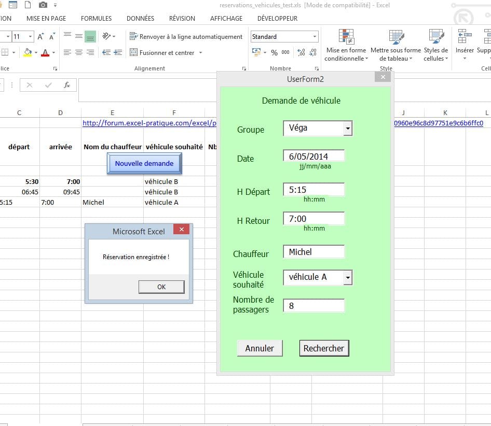
Task: Click the increase font size icon
Action: tap(40, 37)
